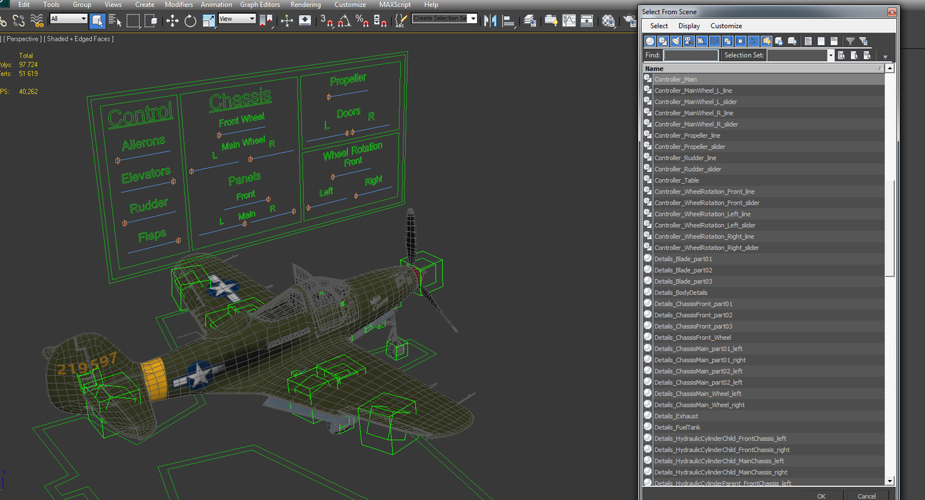Open Render Setup teapot icon
This screenshot has height=500, width=925.
629,20
